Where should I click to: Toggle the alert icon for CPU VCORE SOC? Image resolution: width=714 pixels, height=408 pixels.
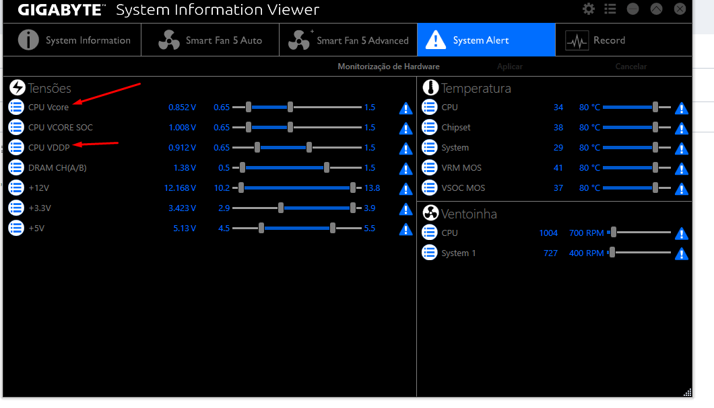click(x=405, y=128)
